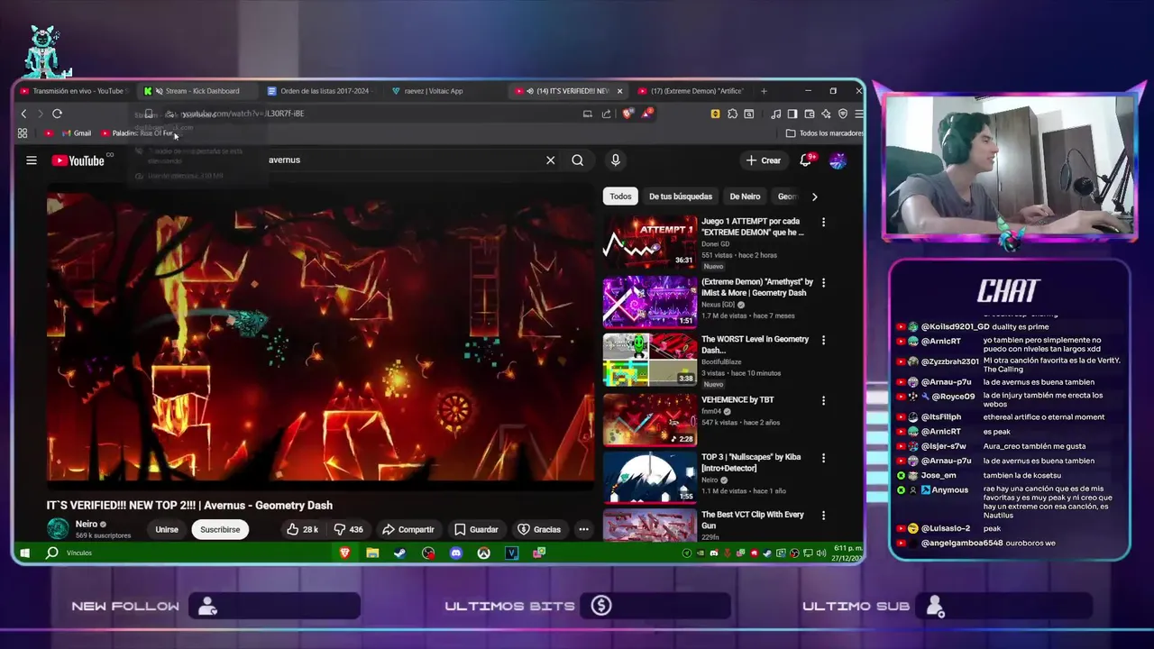Screen dimensions: 1154x649
Task: Select De tus búsquedas chip
Action: (x=681, y=197)
